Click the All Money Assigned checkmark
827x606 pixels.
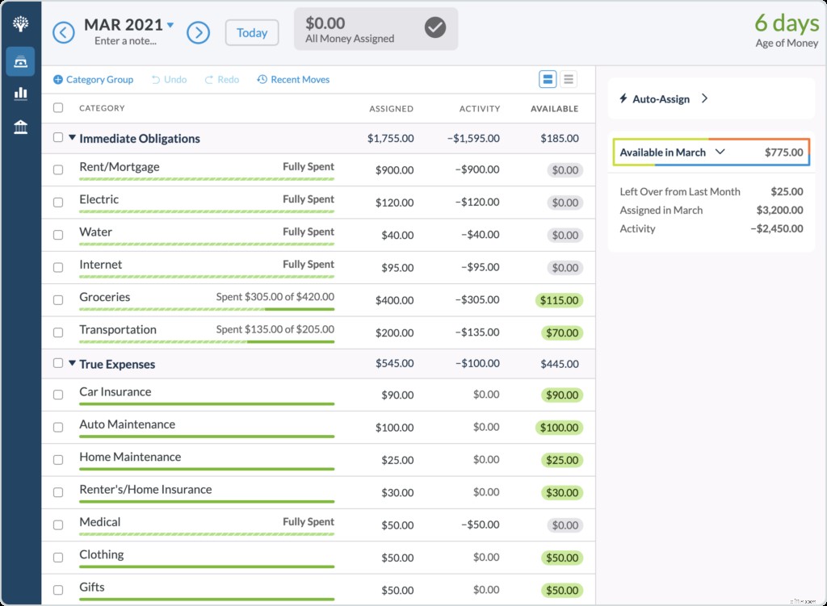[x=434, y=27]
